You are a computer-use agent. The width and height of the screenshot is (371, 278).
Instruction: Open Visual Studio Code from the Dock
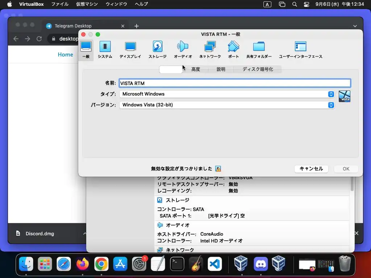215,264
